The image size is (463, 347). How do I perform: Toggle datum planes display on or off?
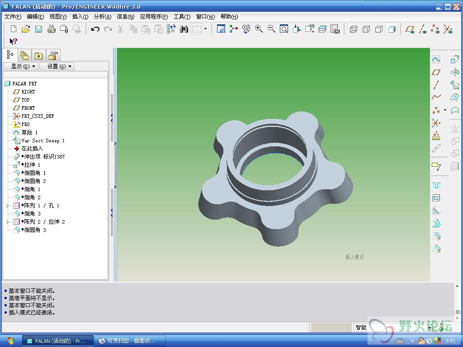pos(410,29)
